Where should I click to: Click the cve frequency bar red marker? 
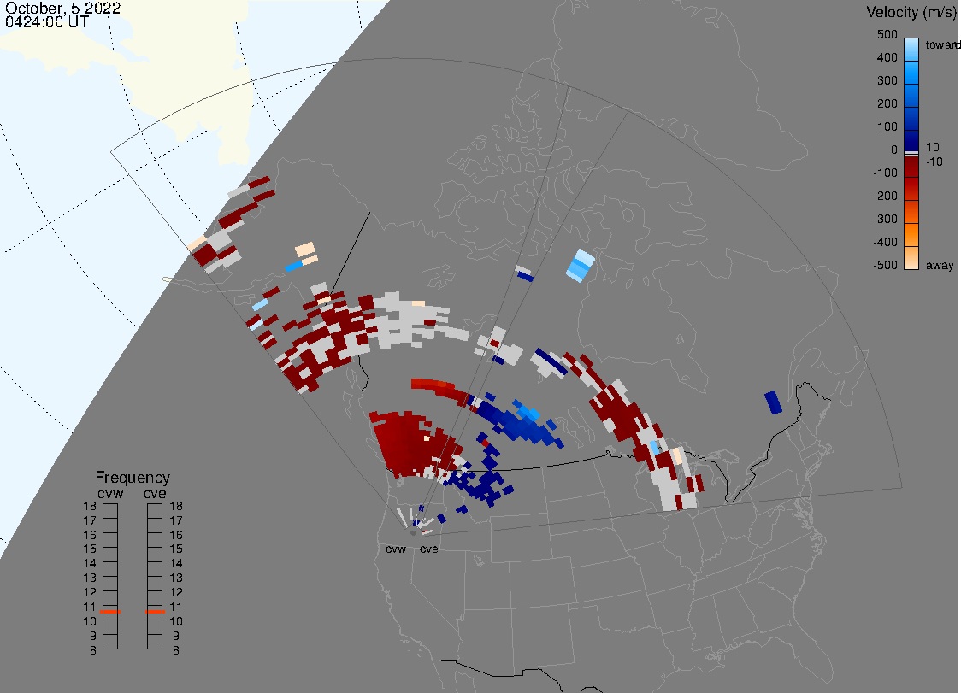coord(155,612)
